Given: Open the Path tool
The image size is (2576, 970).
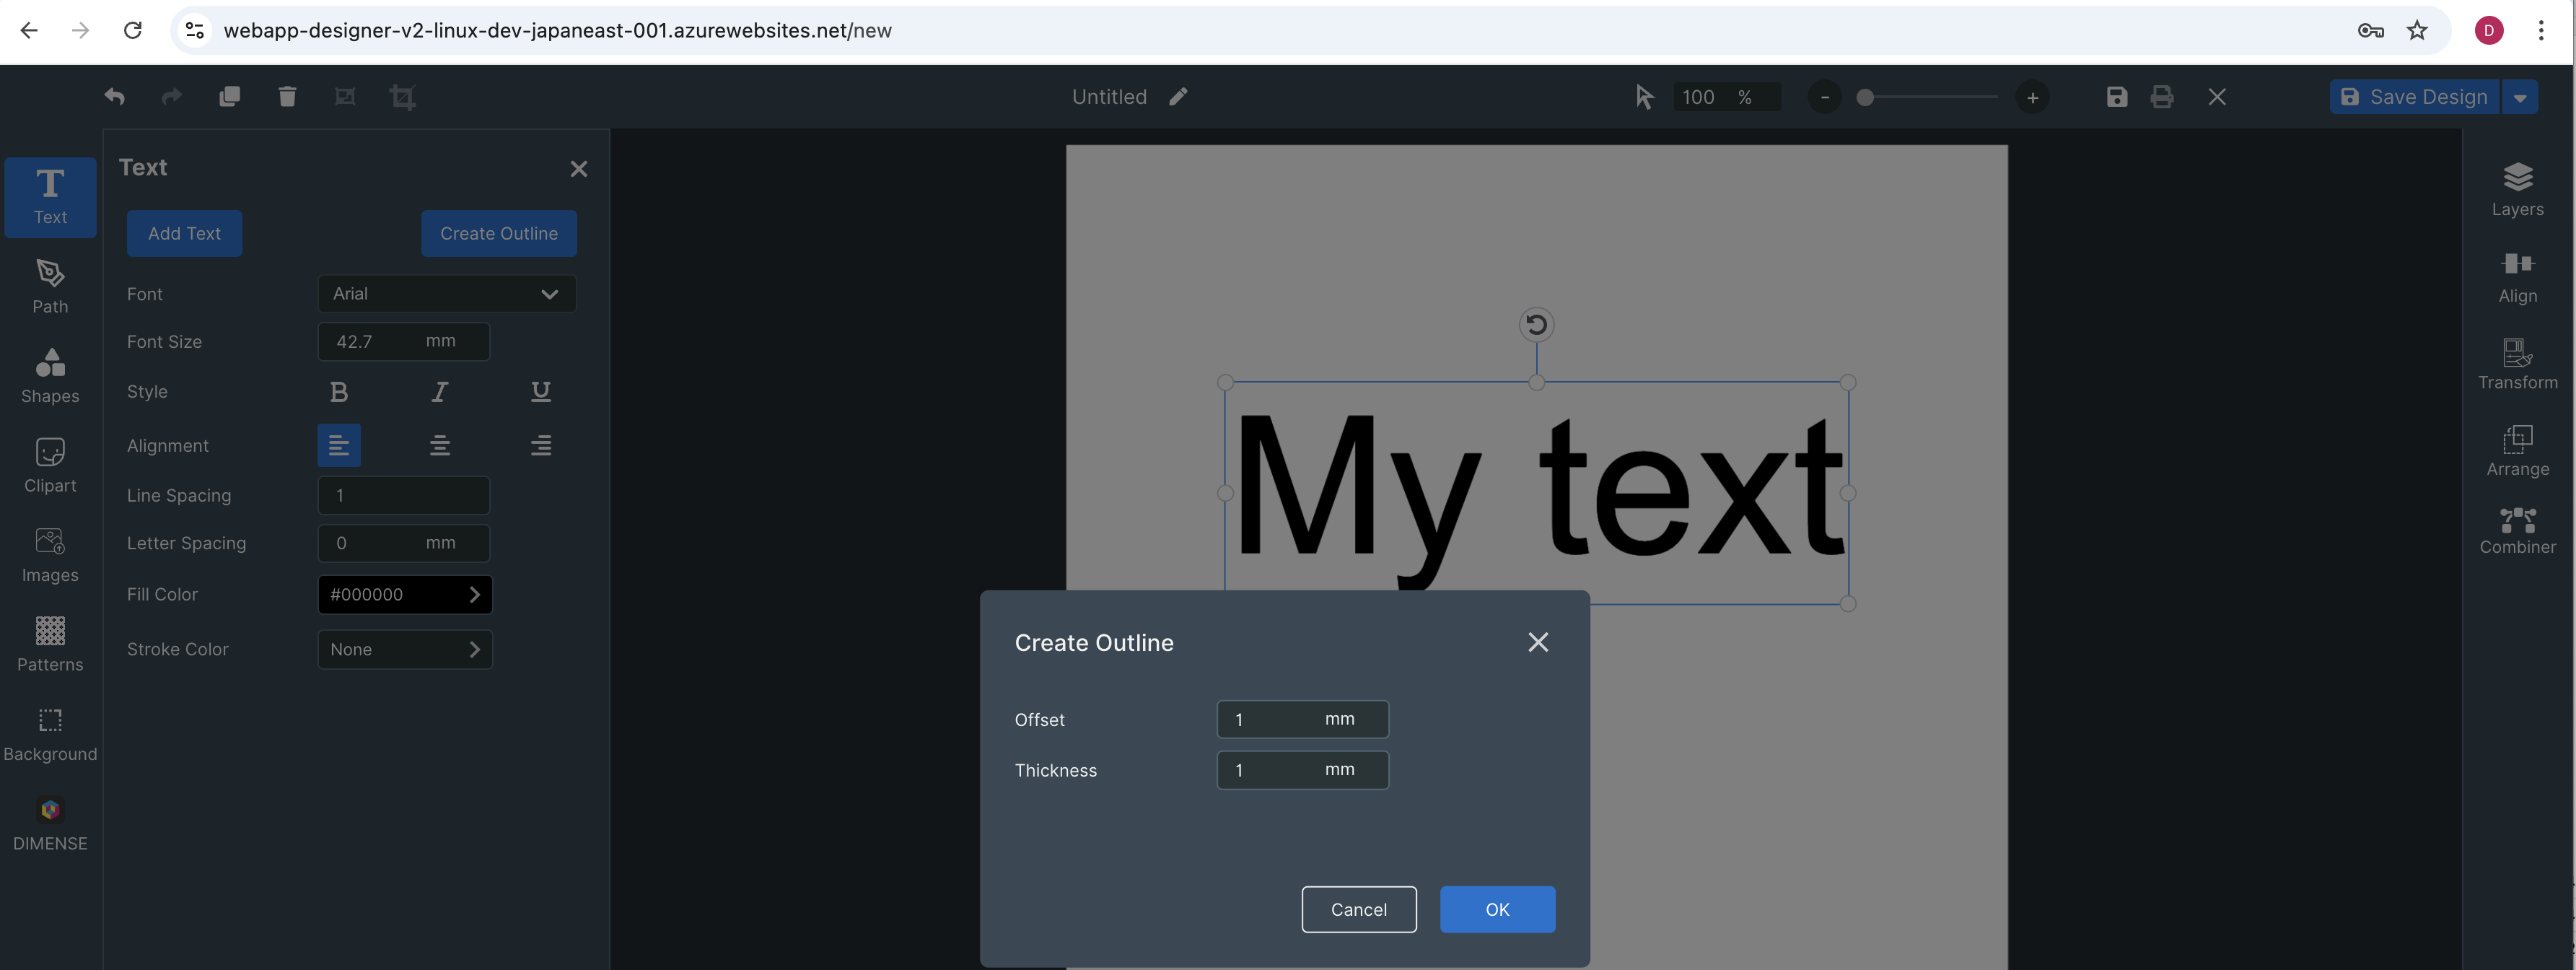Looking at the screenshot, I should click(50, 286).
